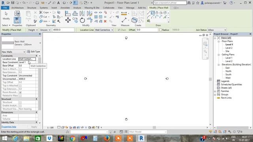
Task: Select the Move tool
Action: click(68, 20)
